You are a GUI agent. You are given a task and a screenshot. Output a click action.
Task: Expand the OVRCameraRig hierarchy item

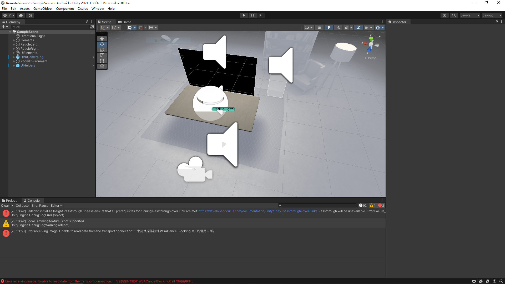(x=14, y=57)
